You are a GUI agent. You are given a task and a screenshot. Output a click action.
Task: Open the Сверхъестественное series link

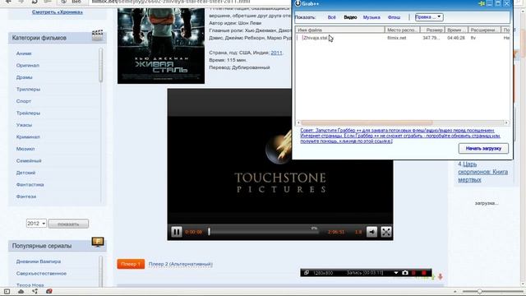click(x=41, y=273)
